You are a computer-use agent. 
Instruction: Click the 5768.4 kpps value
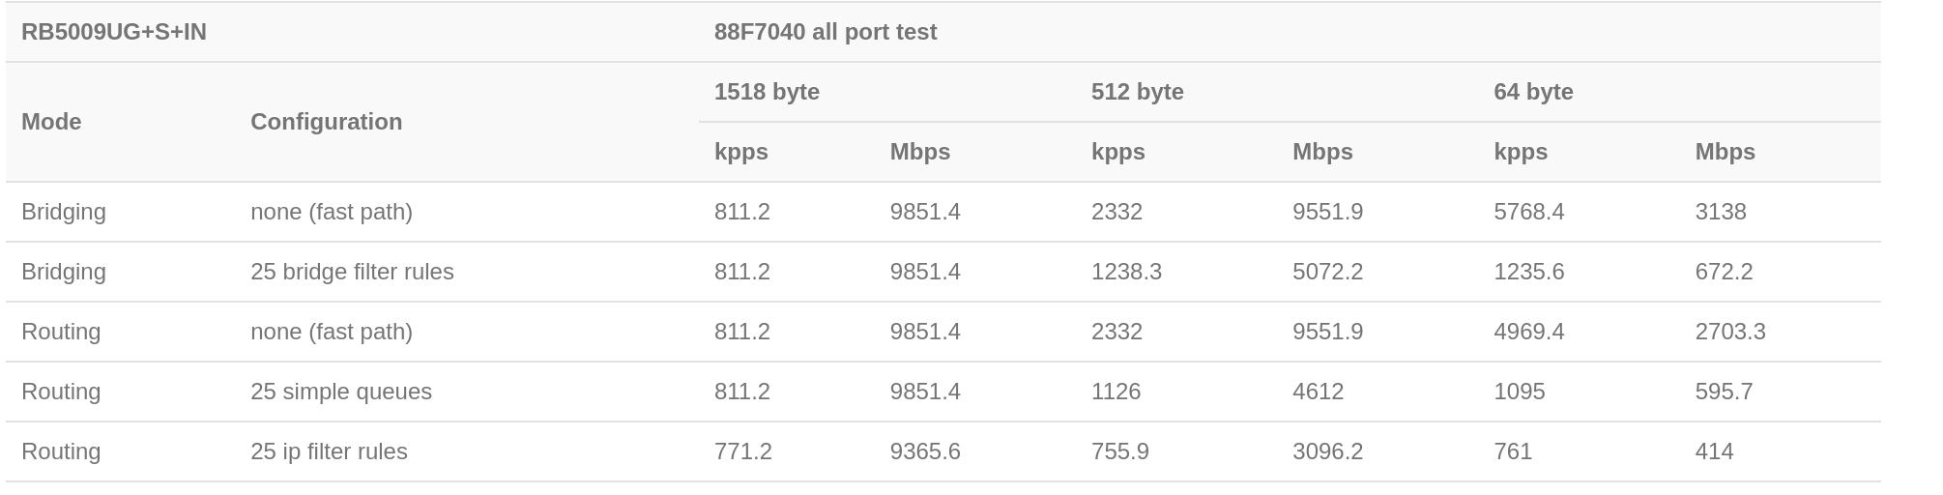pyautogui.click(x=1529, y=212)
